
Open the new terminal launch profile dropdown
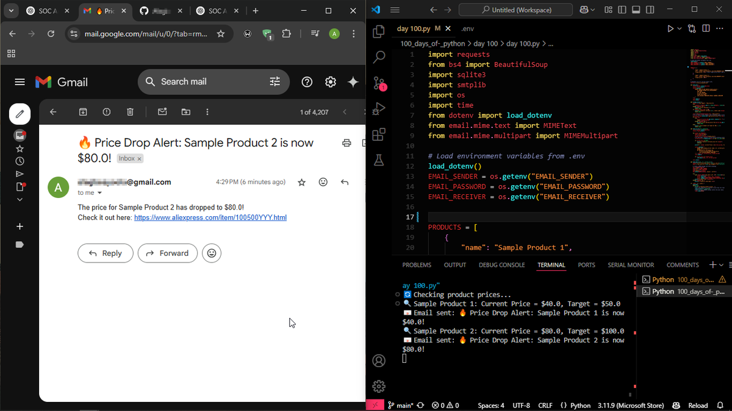click(722, 265)
